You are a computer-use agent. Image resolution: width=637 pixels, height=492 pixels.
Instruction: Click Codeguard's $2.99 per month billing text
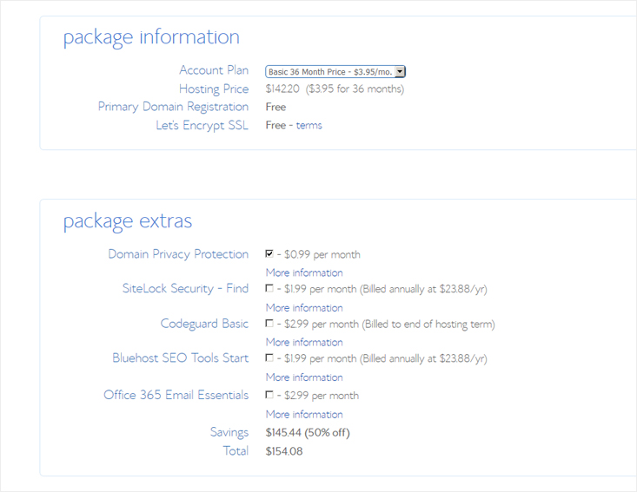click(389, 325)
